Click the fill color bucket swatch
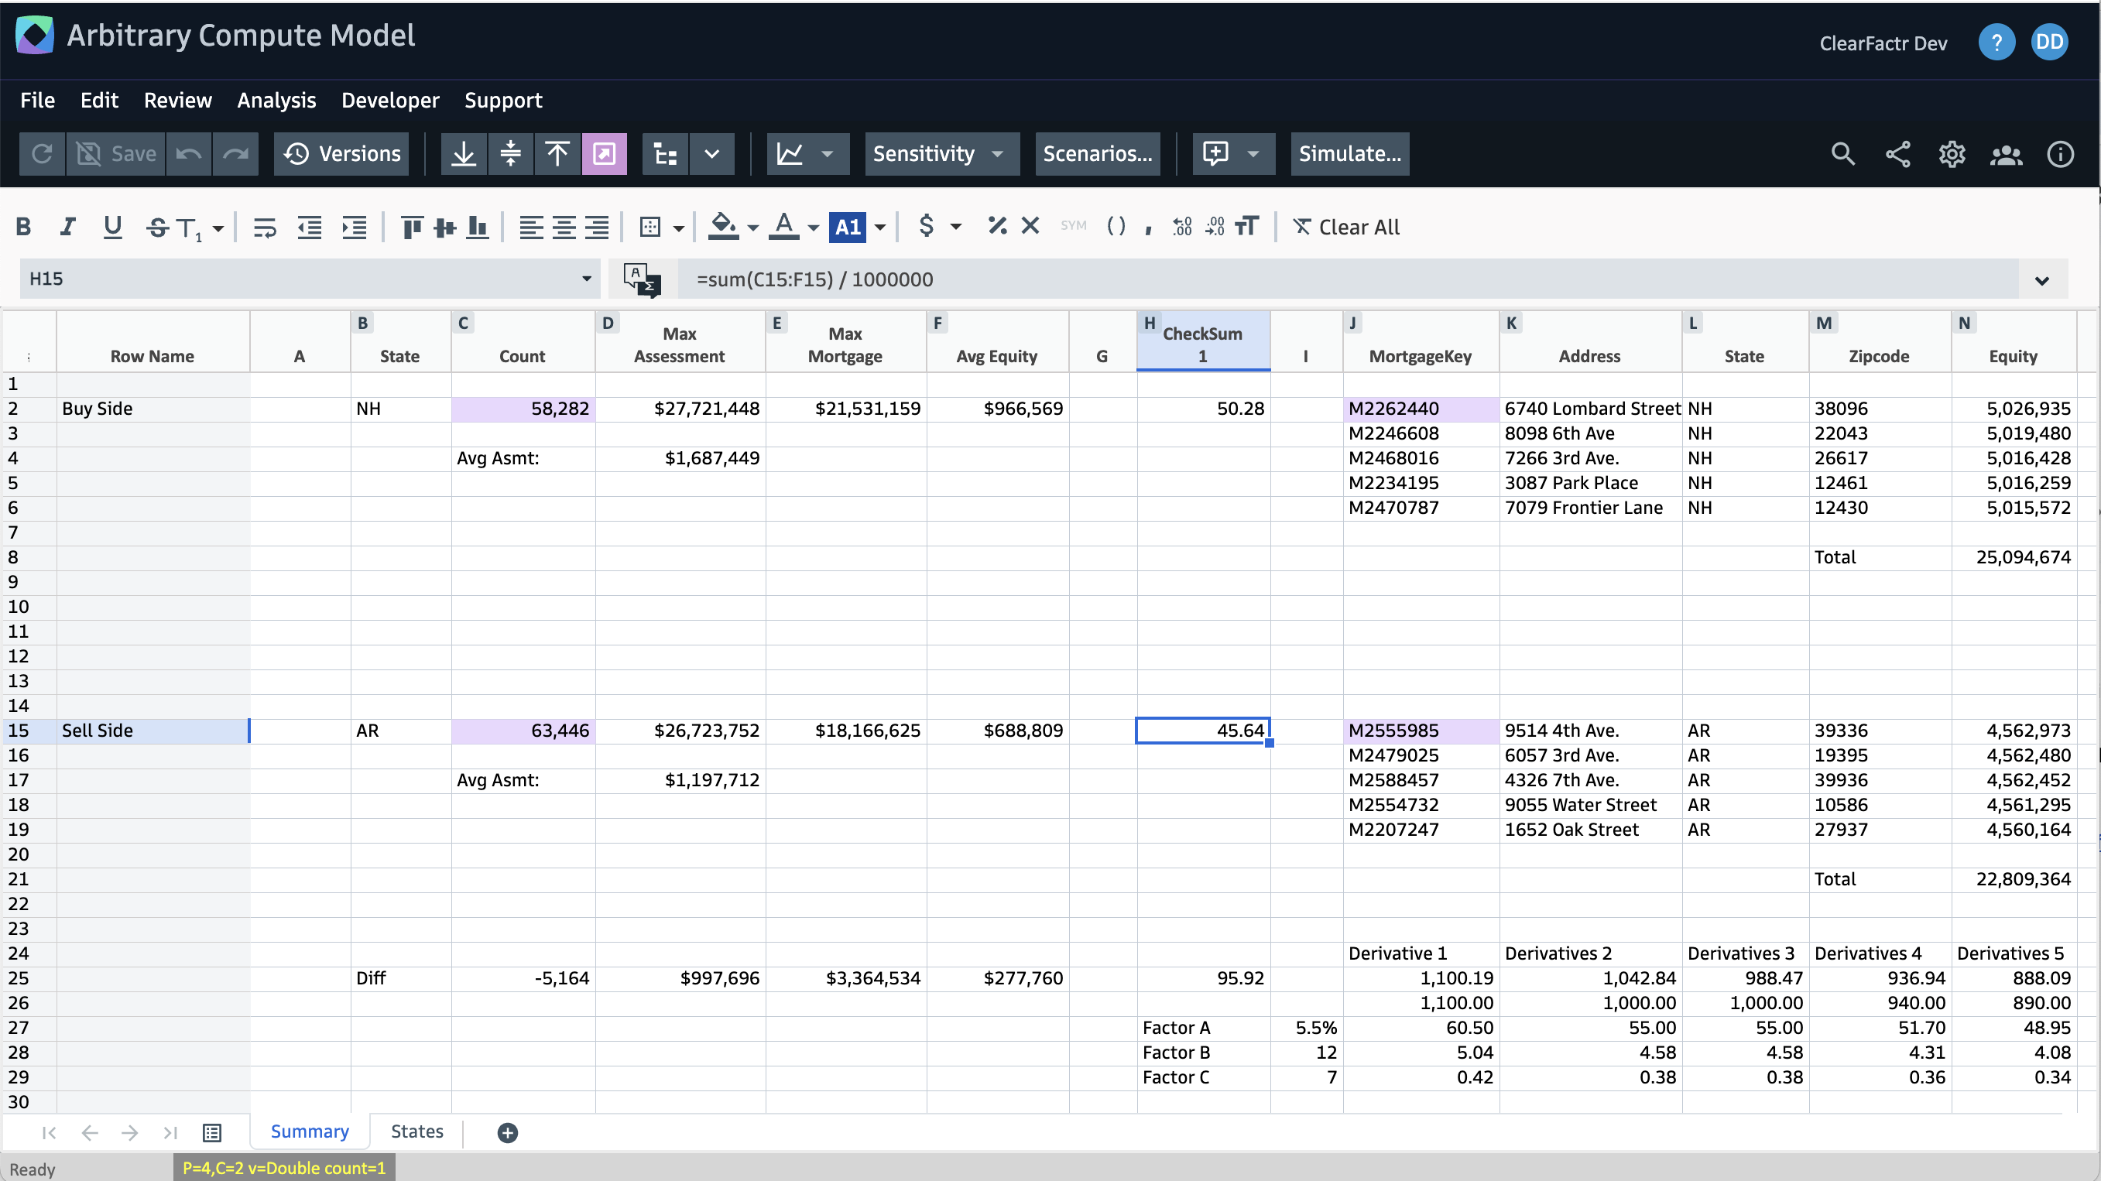Viewport: 2101px width, 1181px height. pyautogui.click(x=722, y=225)
